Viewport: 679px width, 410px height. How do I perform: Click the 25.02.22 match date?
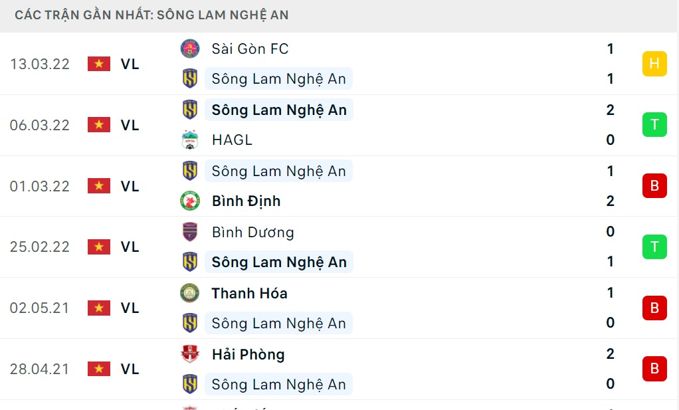[40, 247]
